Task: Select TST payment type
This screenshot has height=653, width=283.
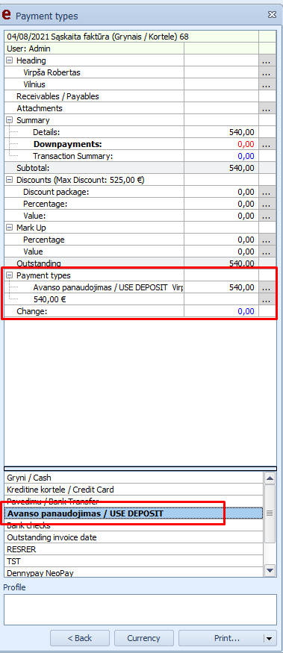Action: pos(134,561)
